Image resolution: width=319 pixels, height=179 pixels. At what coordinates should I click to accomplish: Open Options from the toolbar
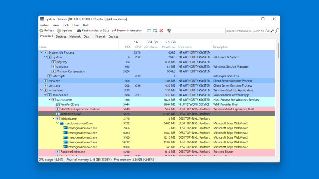65,30
